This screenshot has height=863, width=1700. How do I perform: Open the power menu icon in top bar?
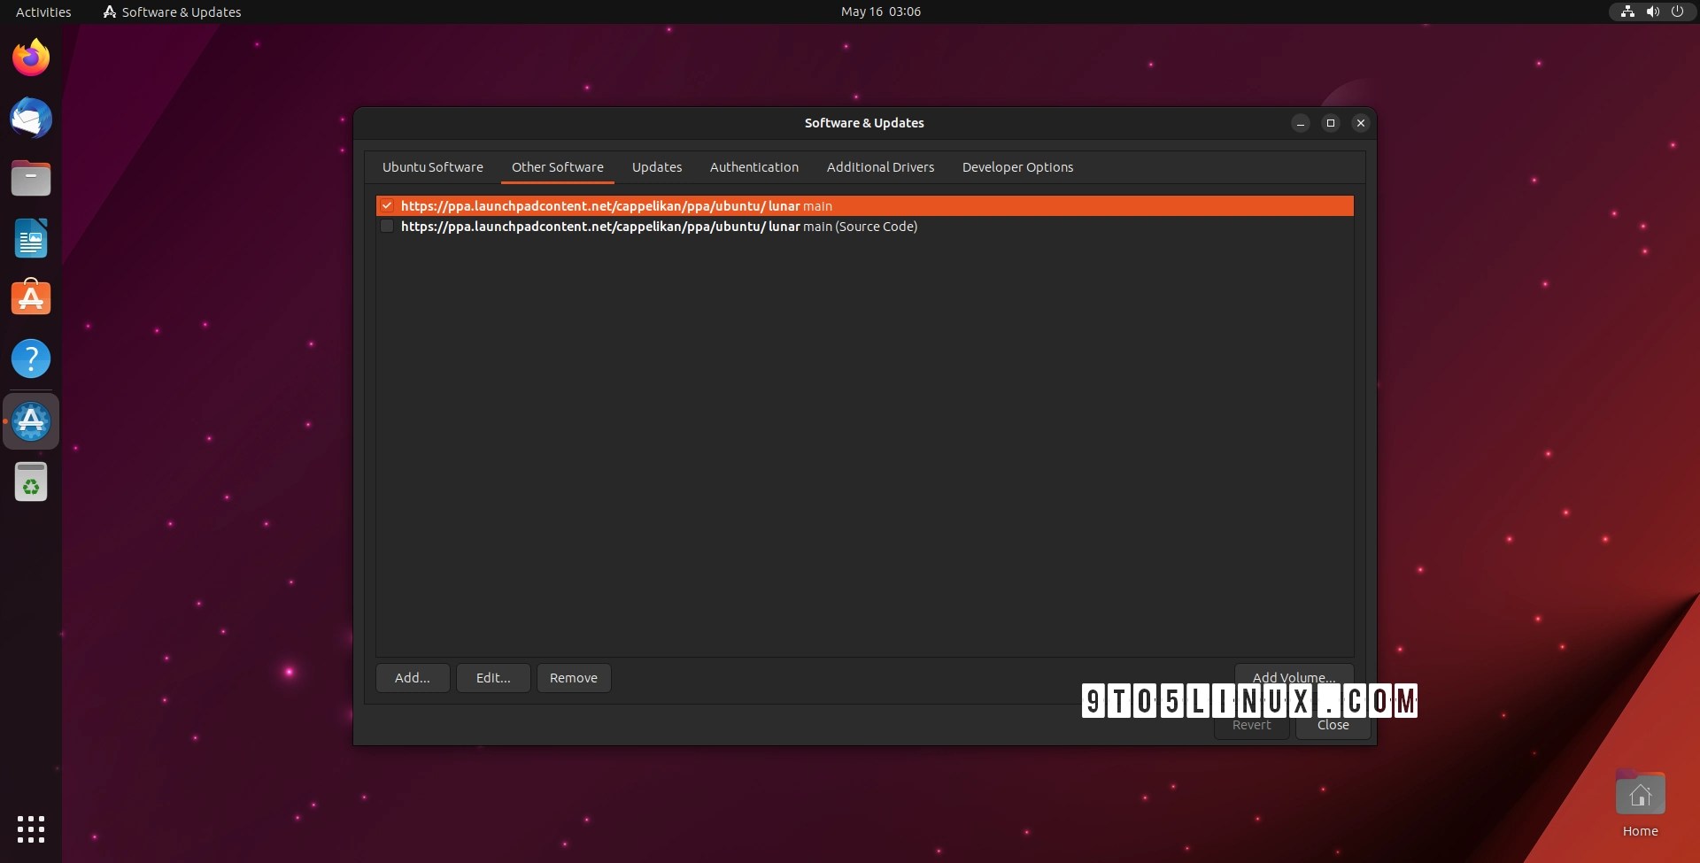coord(1677,12)
